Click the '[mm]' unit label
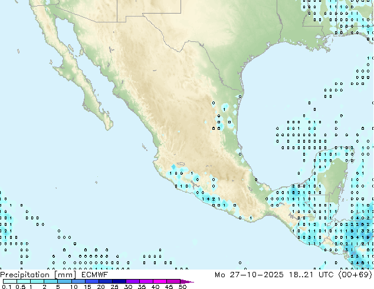This screenshot has height=289, width=374. click(x=65, y=275)
